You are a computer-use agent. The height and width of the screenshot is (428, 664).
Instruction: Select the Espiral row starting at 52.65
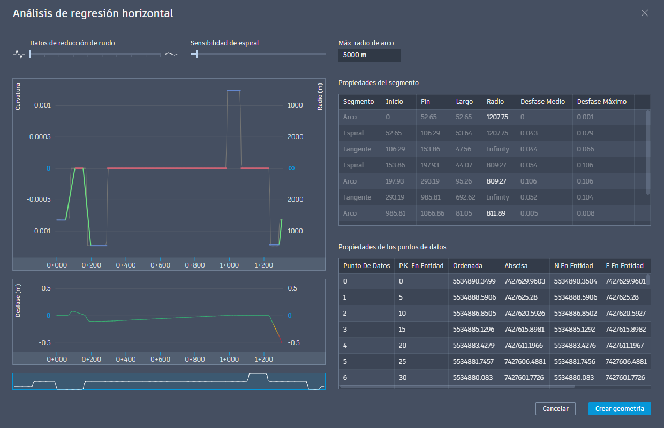coord(492,133)
